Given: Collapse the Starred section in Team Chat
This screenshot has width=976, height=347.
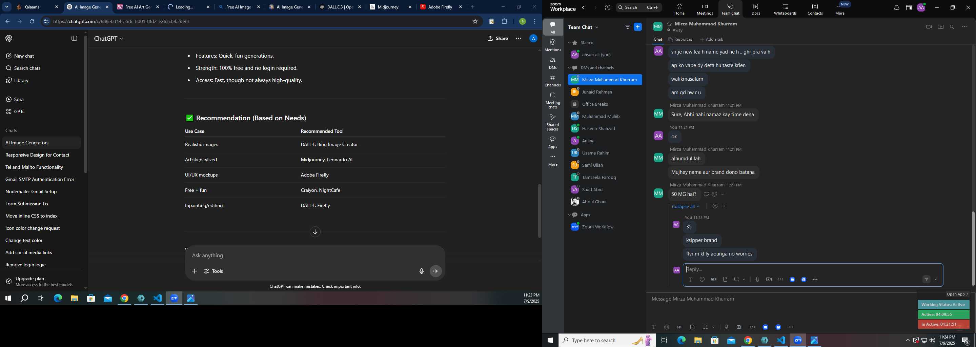Looking at the screenshot, I should 569,43.
